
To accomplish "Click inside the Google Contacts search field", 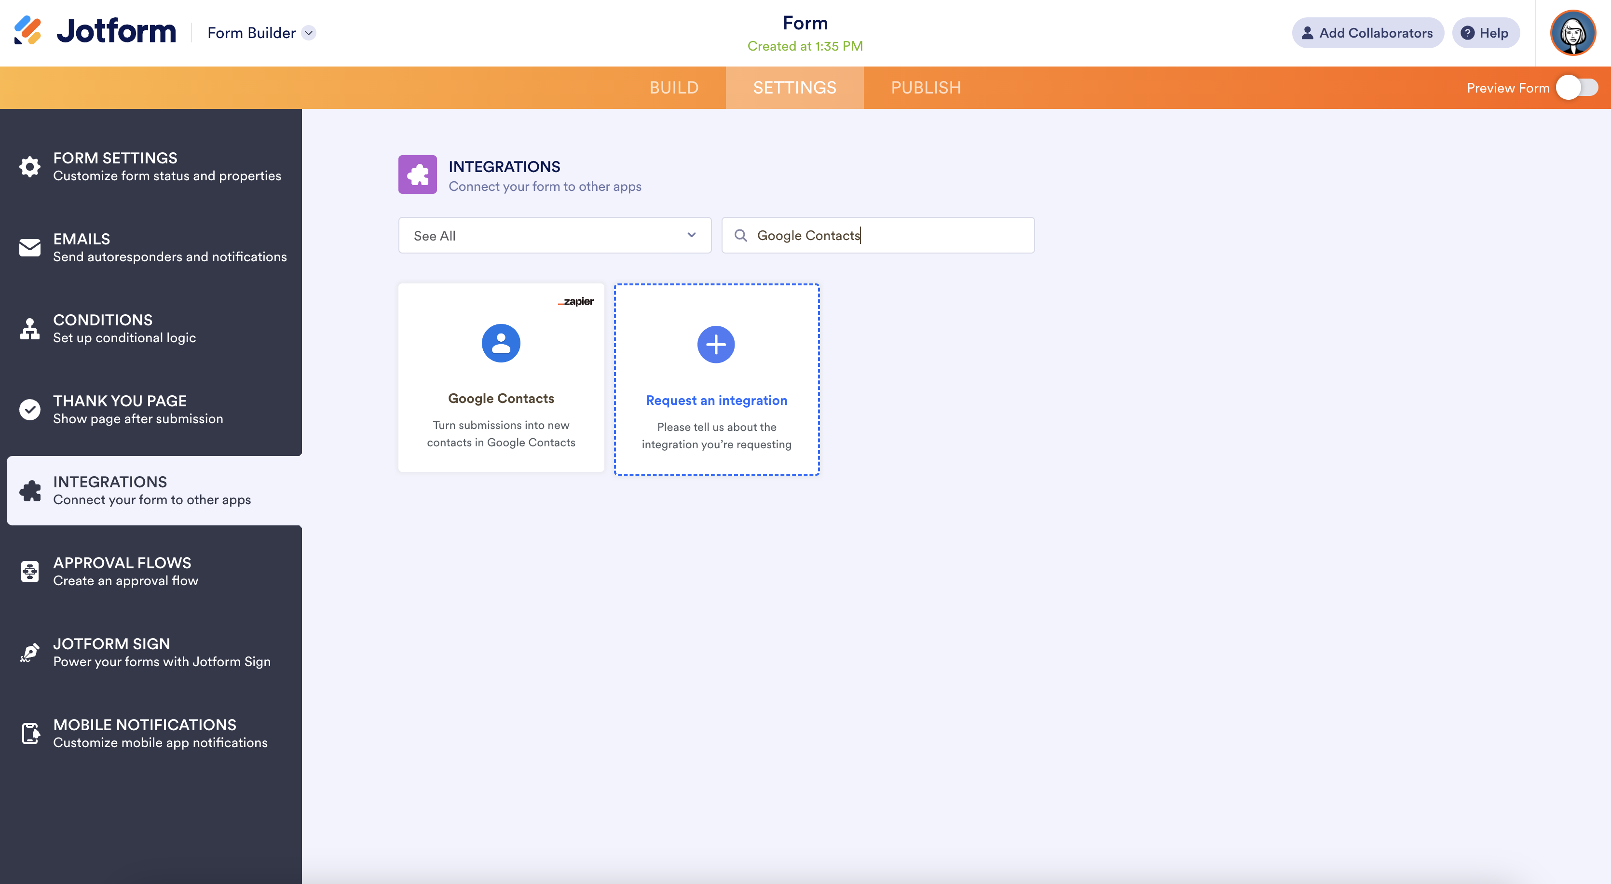I will coord(878,236).
